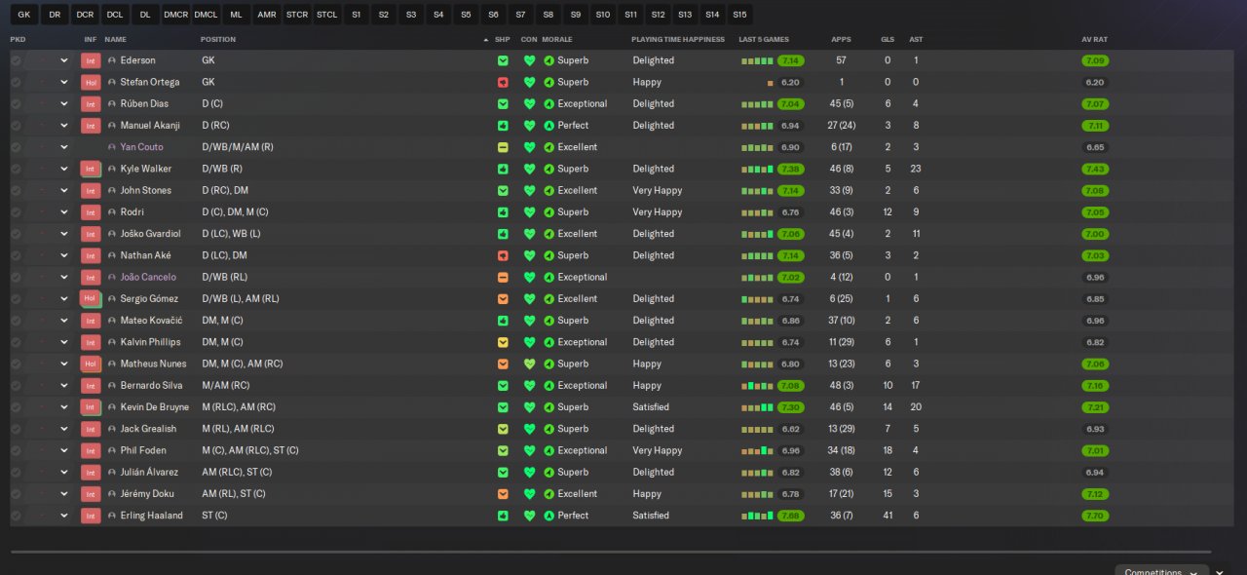
Task: Open the position dropdown for John Stones
Action: point(64,191)
